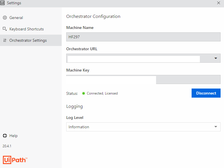This screenshot has height=168, width=224.
Task: Close the Settings window
Action: (219, 3)
